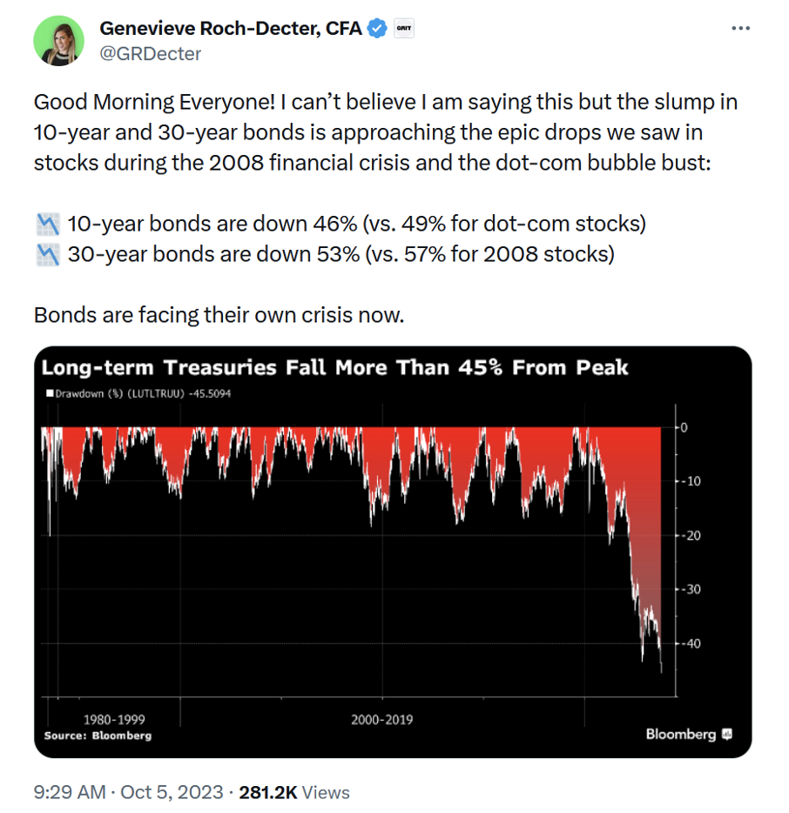Open Genevieve Roch-Decter's profile avatar
The height and width of the screenshot is (813, 789).
pos(58,41)
